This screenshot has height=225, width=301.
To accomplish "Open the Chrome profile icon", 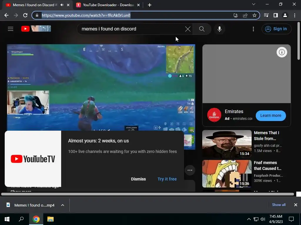I will pyautogui.click(x=285, y=15).
